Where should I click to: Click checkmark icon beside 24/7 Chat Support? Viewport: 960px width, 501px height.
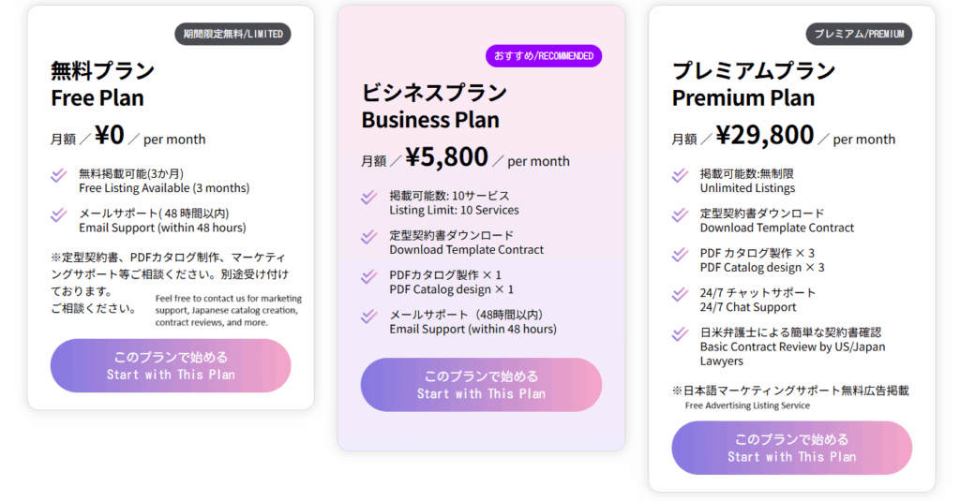[x=681, y=295]
